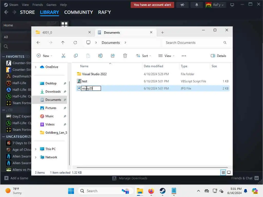Viewport: 263px width, 197px height.
Task: Refresh the Documents folder
Action: point(75,43)
